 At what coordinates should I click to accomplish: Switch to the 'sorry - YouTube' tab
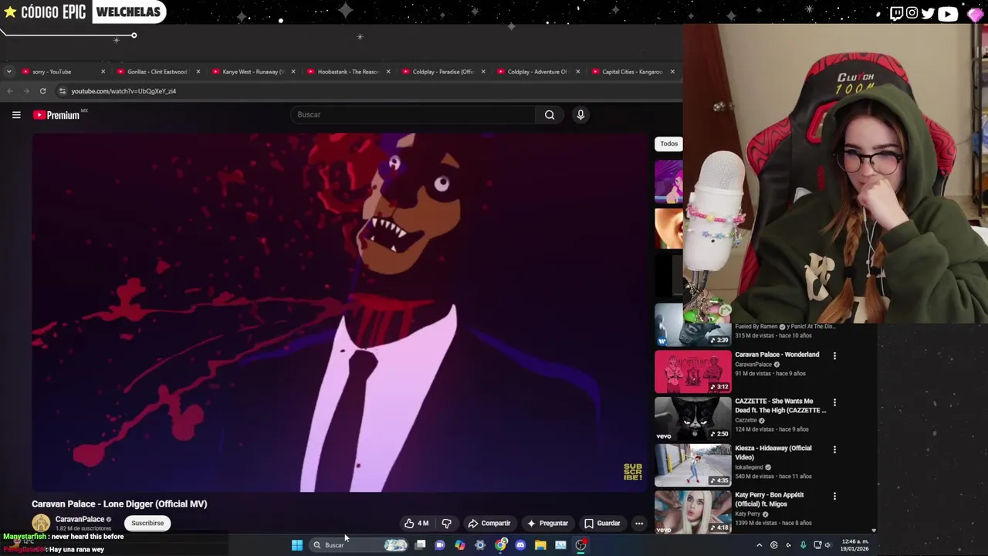coord(62,72)
